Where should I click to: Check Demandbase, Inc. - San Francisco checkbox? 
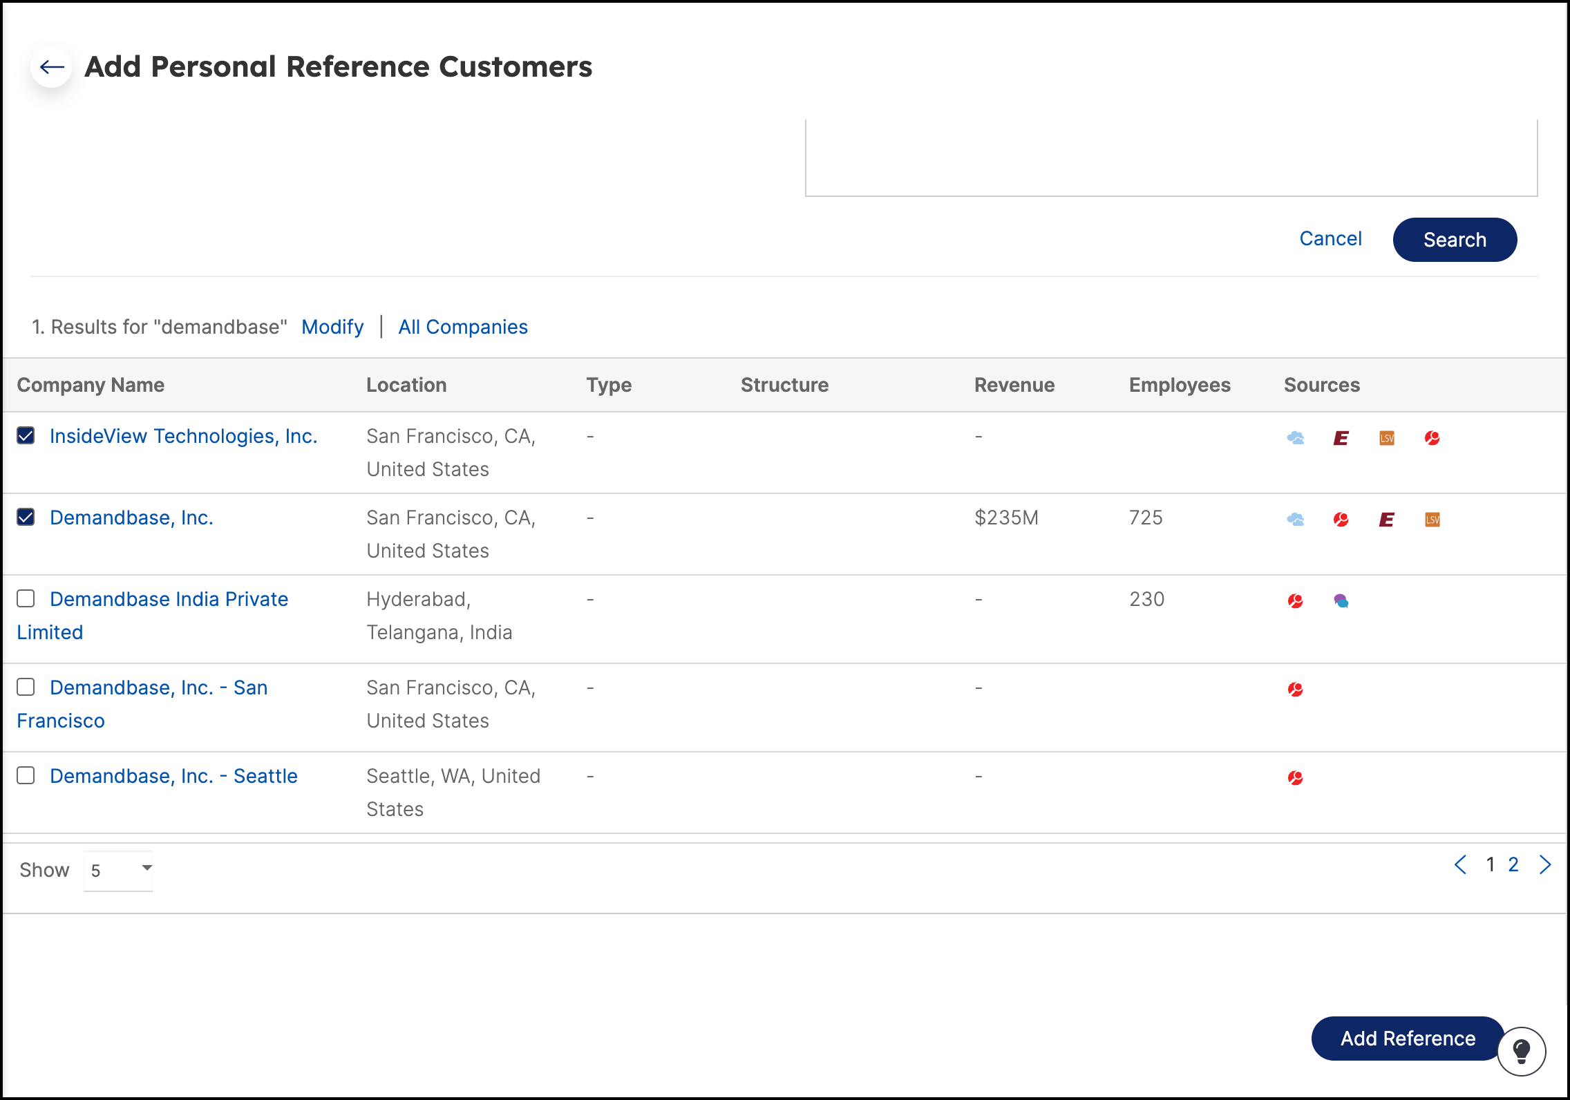point(26,687)
